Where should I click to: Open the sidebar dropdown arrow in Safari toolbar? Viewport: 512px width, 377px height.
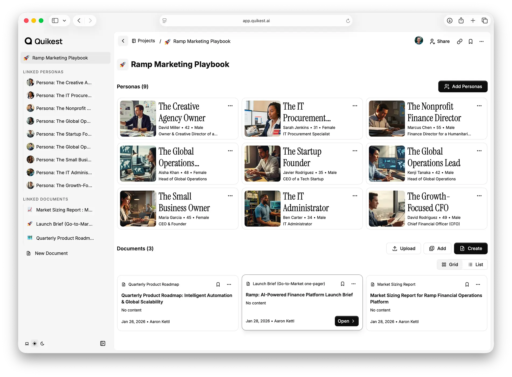(64, 20)
